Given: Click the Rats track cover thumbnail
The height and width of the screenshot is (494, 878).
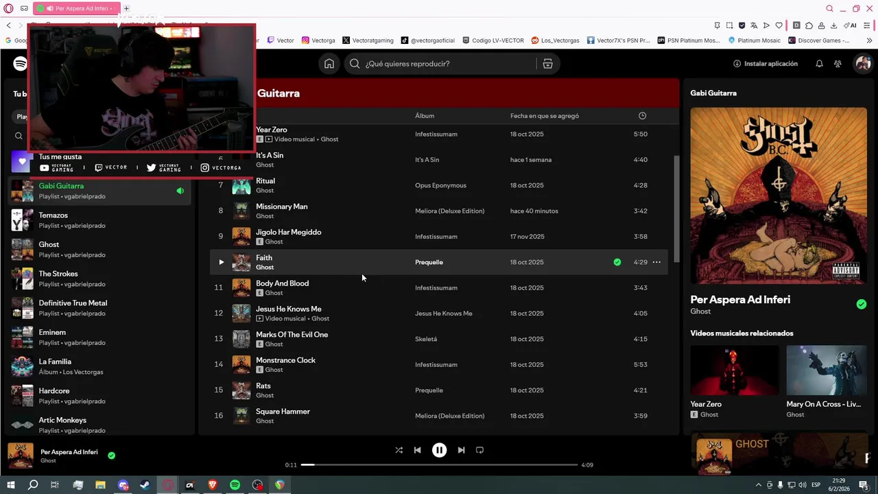Looking at the screenshot, I should 241,390.
